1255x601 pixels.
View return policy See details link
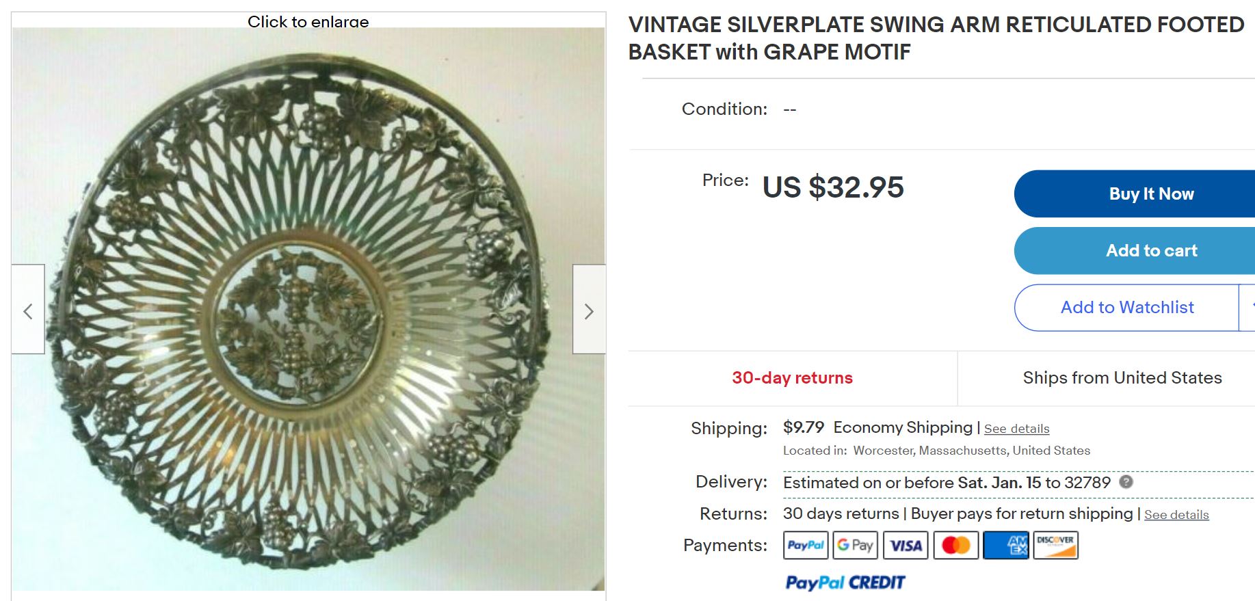pos(1177,514)
